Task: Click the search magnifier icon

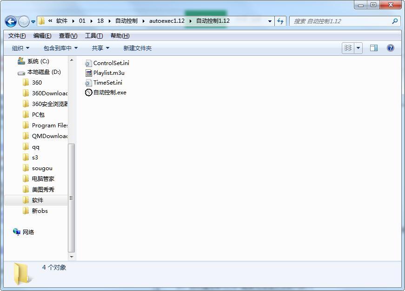Action: tap(395, 21)
